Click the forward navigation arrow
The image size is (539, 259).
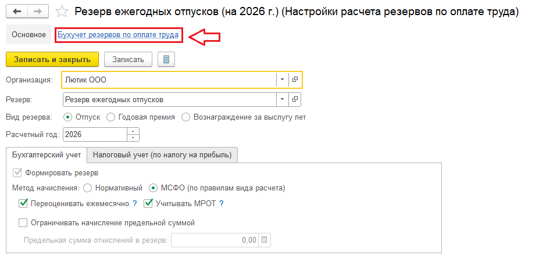38,12
